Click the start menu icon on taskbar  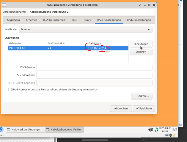(x=1, y=130)
